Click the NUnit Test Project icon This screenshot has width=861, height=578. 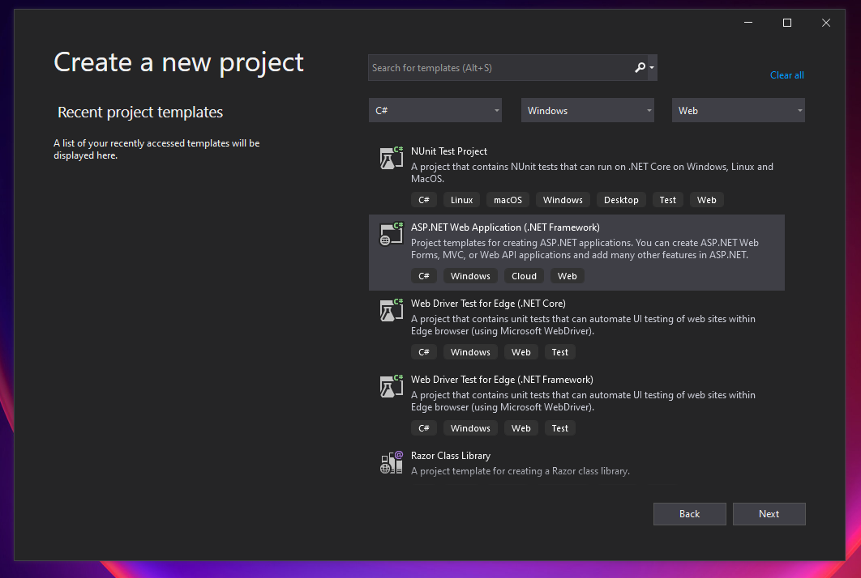tap(391, 159)
